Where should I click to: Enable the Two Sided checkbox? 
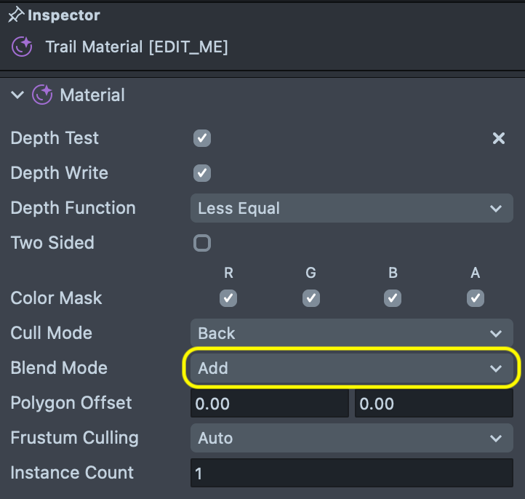coord(202,243)
